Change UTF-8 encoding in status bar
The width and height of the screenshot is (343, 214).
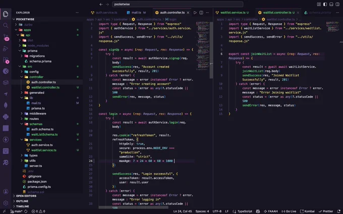click(217, 211)
